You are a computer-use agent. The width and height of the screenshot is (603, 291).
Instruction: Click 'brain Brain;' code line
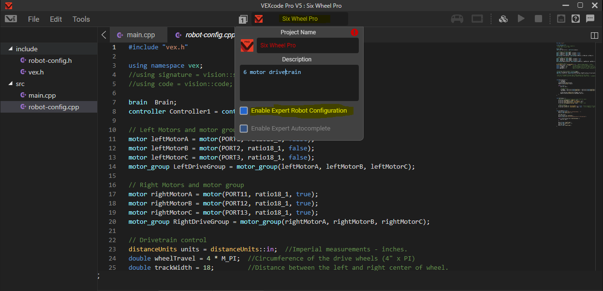pos(153,102)
